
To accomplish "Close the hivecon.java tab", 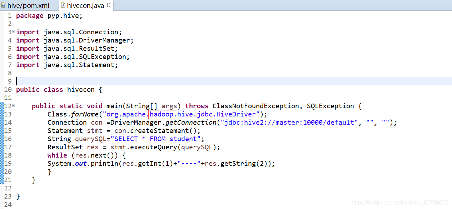I will pos(109,5).
